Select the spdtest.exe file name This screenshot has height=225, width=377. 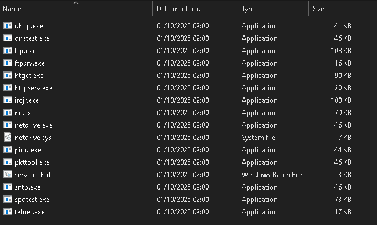coord(32,200)
